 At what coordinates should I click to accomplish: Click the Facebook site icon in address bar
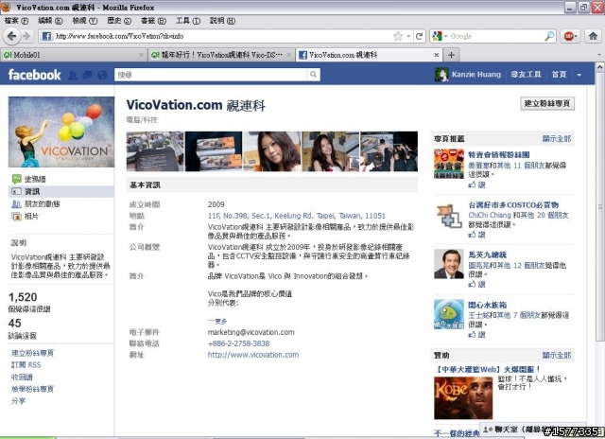click(x=46, y=36)
